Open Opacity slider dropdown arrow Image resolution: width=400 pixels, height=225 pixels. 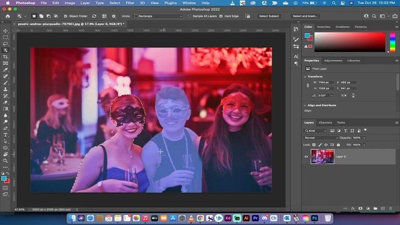(364, 137)
